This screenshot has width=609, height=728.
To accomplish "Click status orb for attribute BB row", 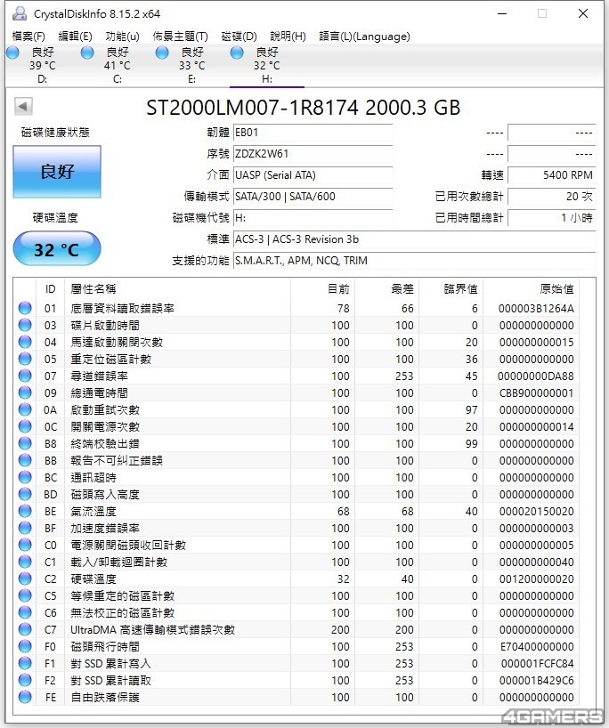I will pos(25,460).
